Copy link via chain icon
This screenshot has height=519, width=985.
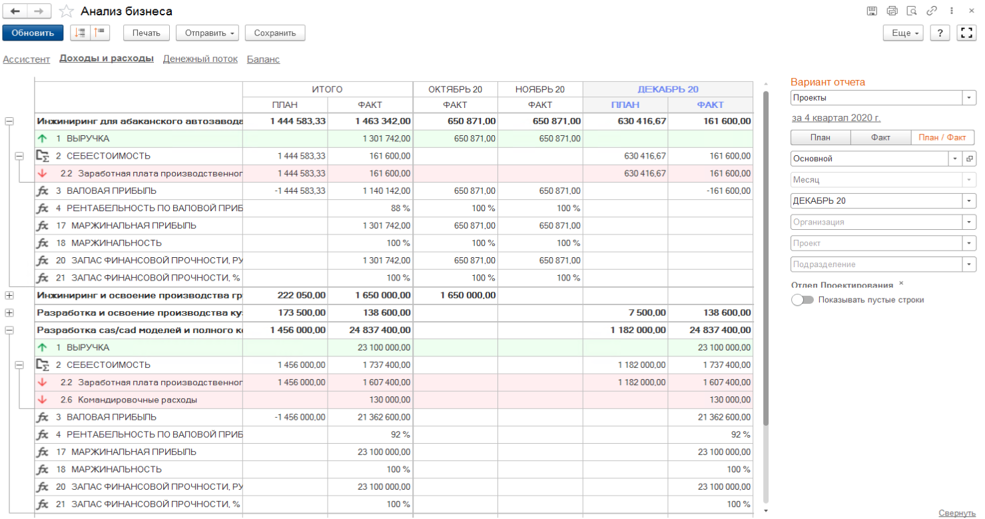932,11
